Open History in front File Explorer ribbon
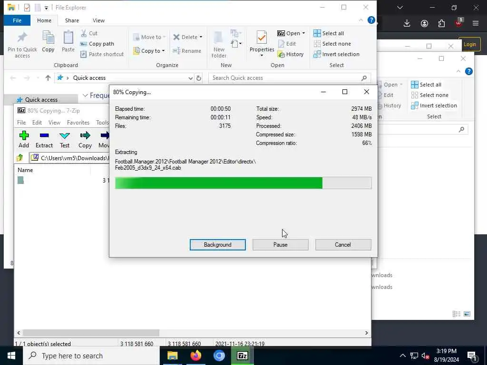This screenshot has height=365, width=487. click(291, 54)
